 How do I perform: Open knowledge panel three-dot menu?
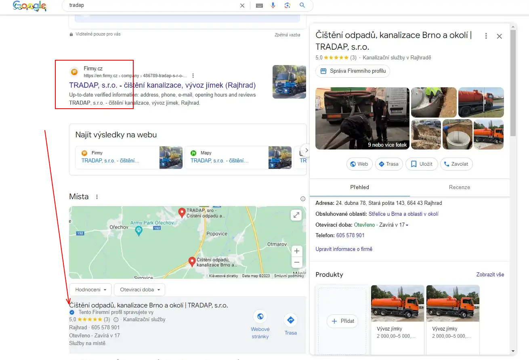point(486,36)
